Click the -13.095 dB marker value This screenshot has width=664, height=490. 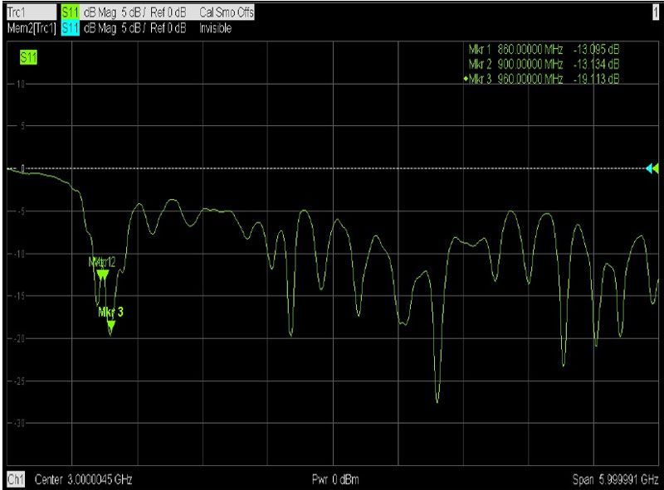tap(596, 50)
